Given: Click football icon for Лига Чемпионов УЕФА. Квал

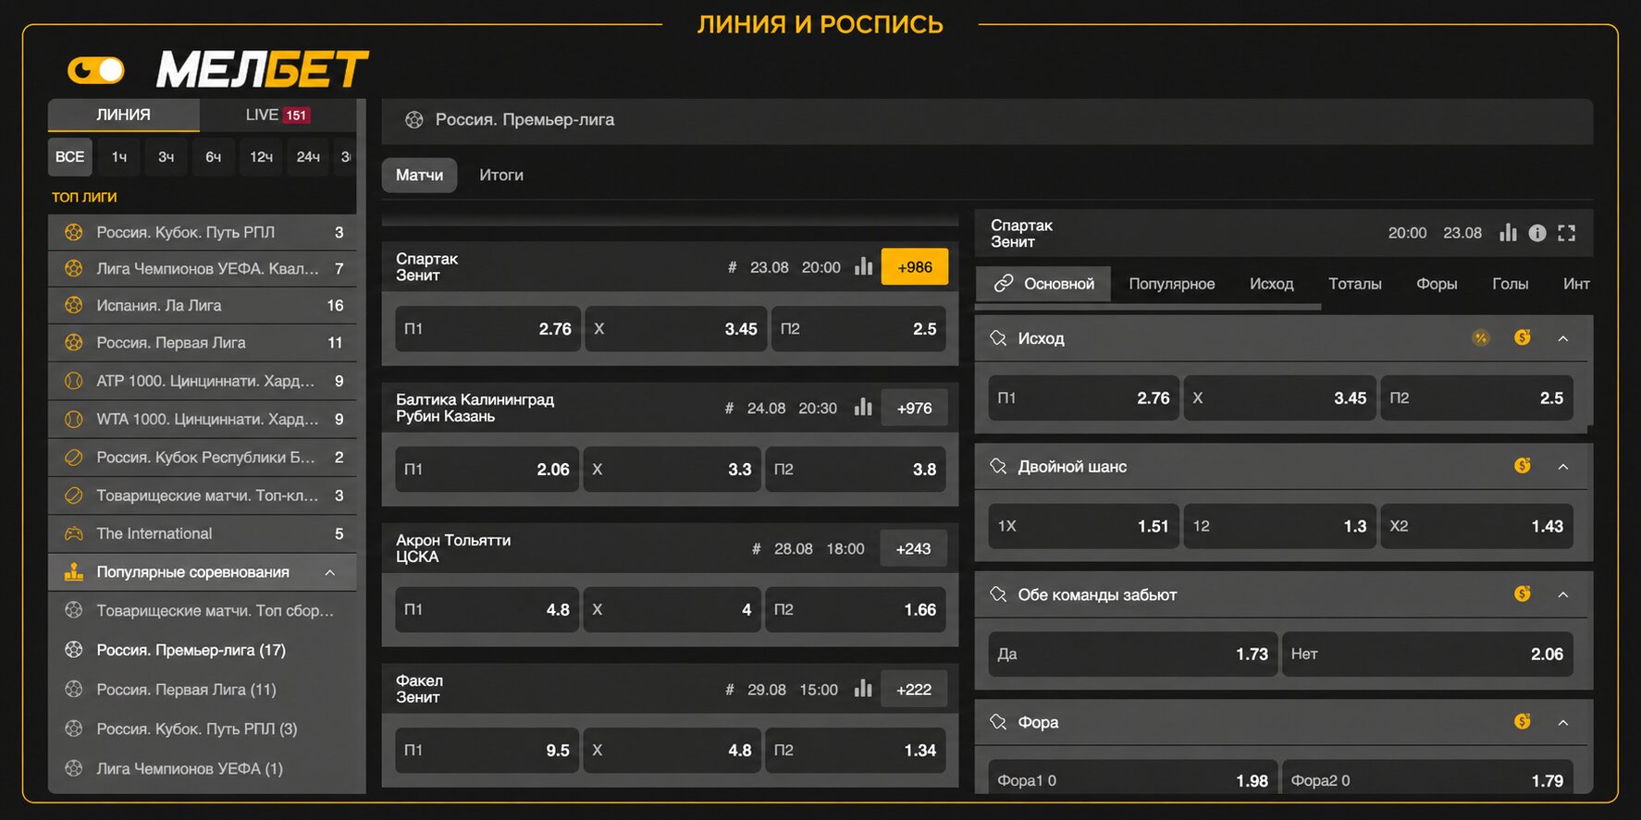Looking at the screenshot, I should coord(73,269).
